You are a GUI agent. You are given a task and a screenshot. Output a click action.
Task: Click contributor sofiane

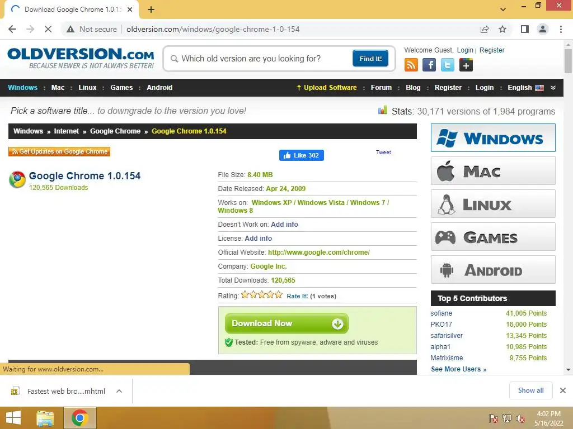tap(441, 313)
